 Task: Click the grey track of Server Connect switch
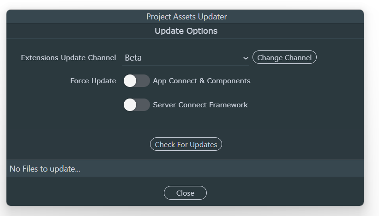[143, 105]
